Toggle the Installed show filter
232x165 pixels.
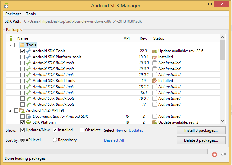tap(55, 130)
